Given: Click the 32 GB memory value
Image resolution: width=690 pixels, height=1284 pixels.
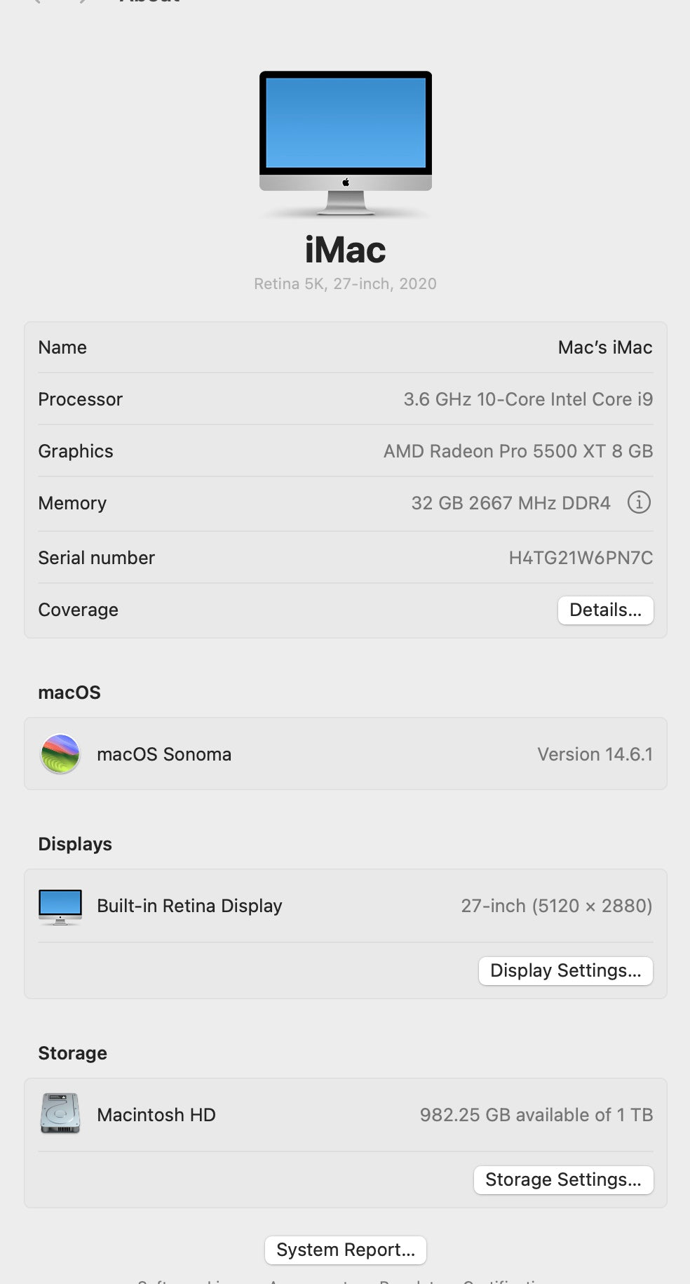Looking at the screenshot, I should (510, 503).
